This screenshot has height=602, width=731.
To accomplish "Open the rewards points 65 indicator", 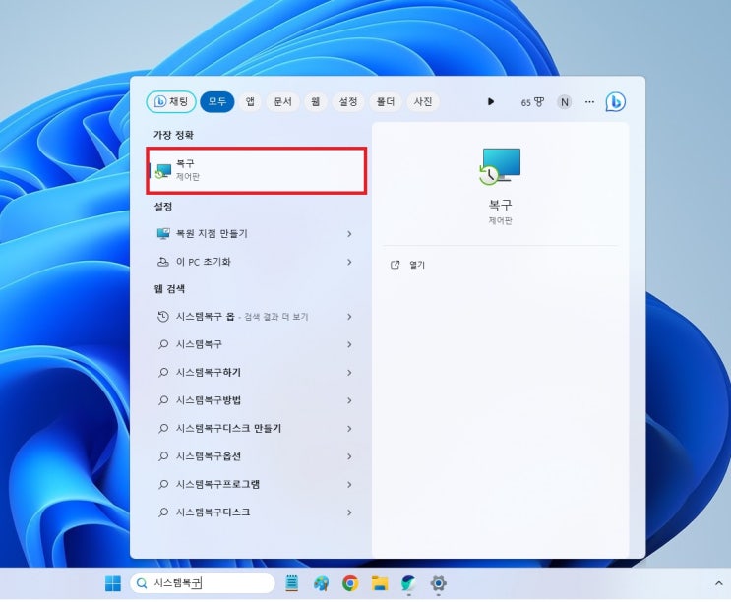I will [x=532, y=102].
